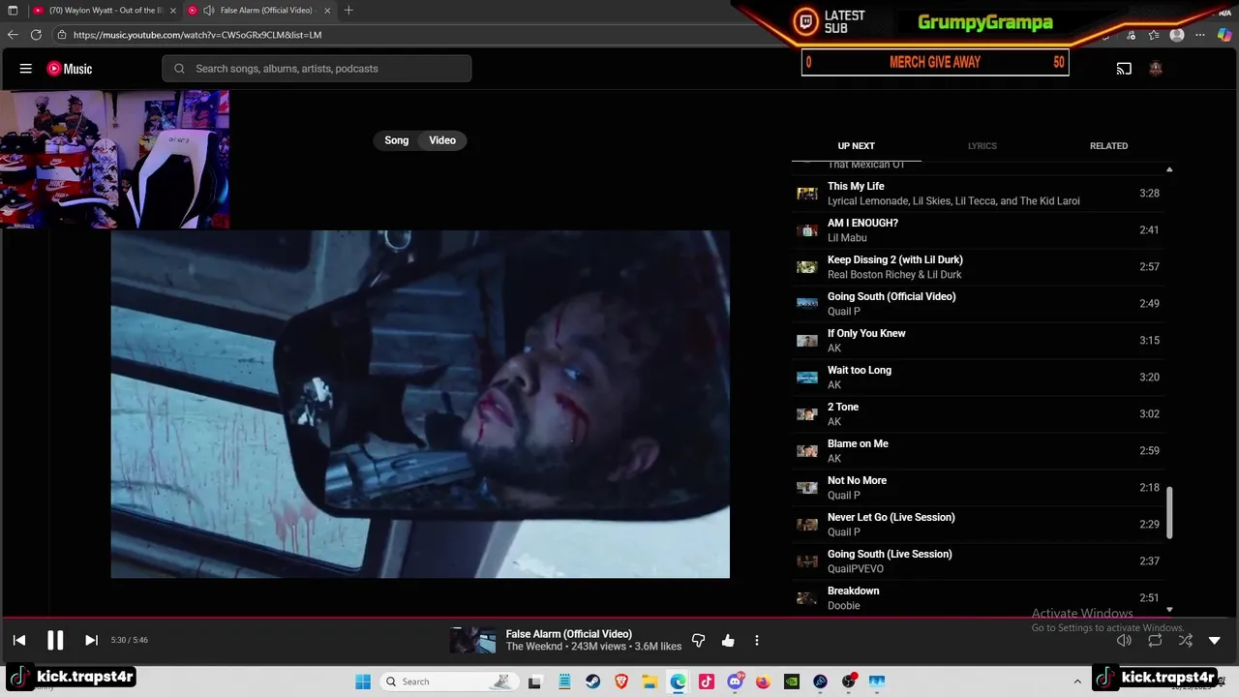The height and width of the screenshot is (697, 1239).
Task: Switch to the Waylon Wyatt browser tab
Action: click(x=105, y=11)
